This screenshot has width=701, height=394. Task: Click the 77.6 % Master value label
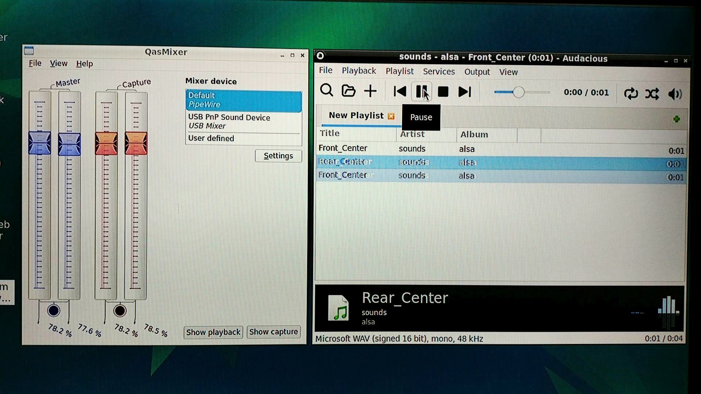tap(89, 330)
